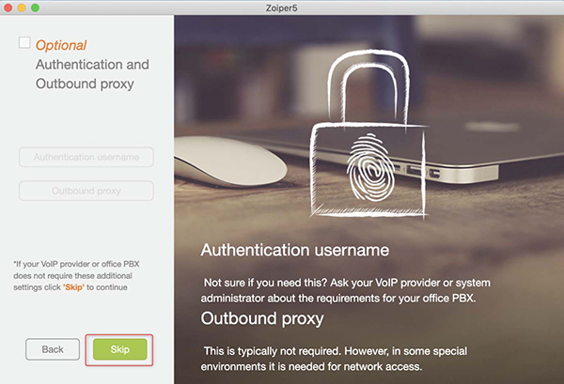This screenshot has height=384, width=564.
Task: Click the 'This is typically not required' paragraph
Action: tap(335, 359)
